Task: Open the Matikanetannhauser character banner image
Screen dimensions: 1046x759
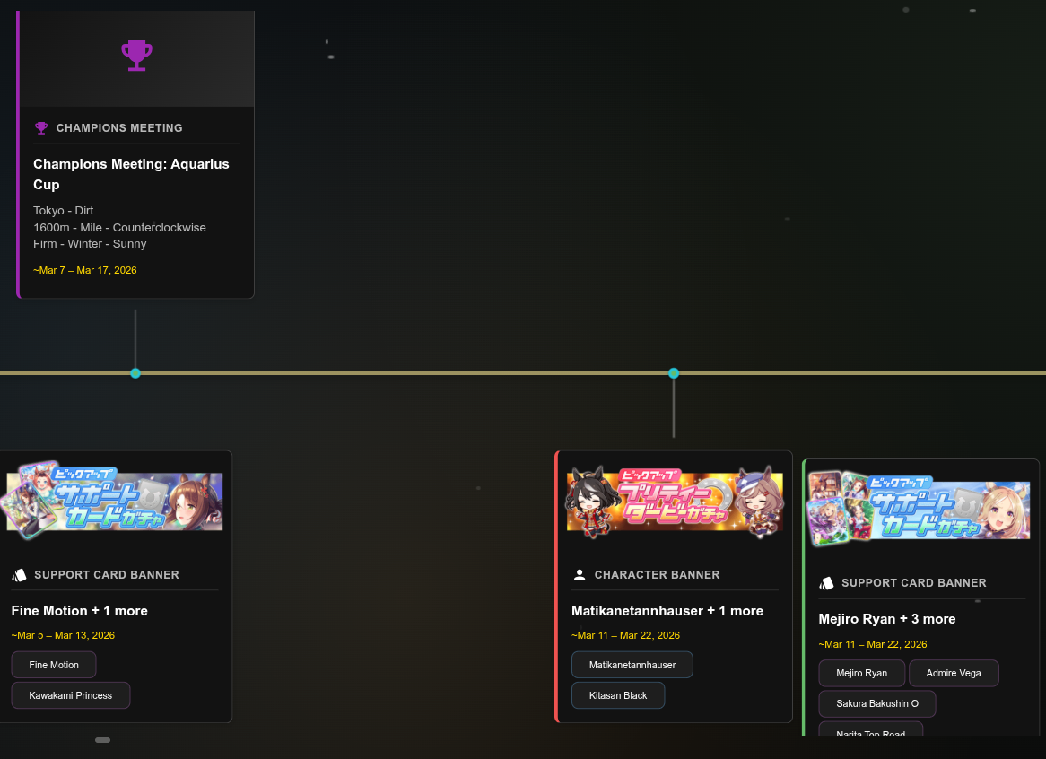Action: click(x=675, y=502)
